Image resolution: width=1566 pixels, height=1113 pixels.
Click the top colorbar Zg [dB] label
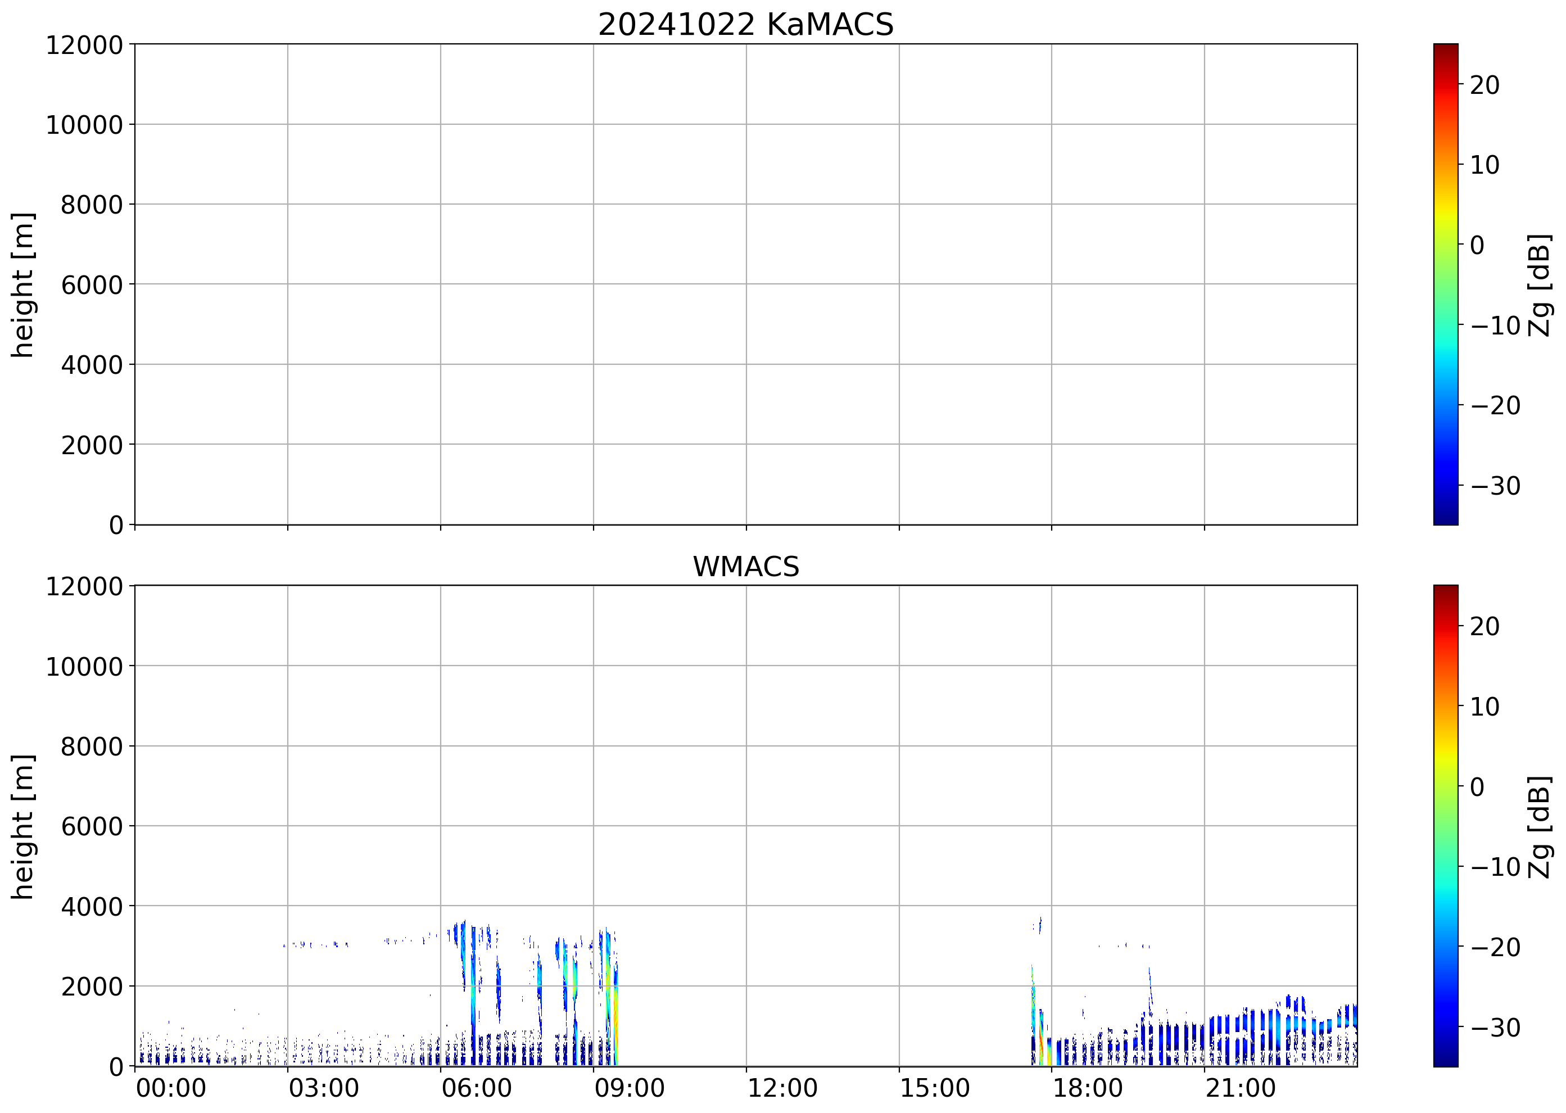coord(1539,284)
